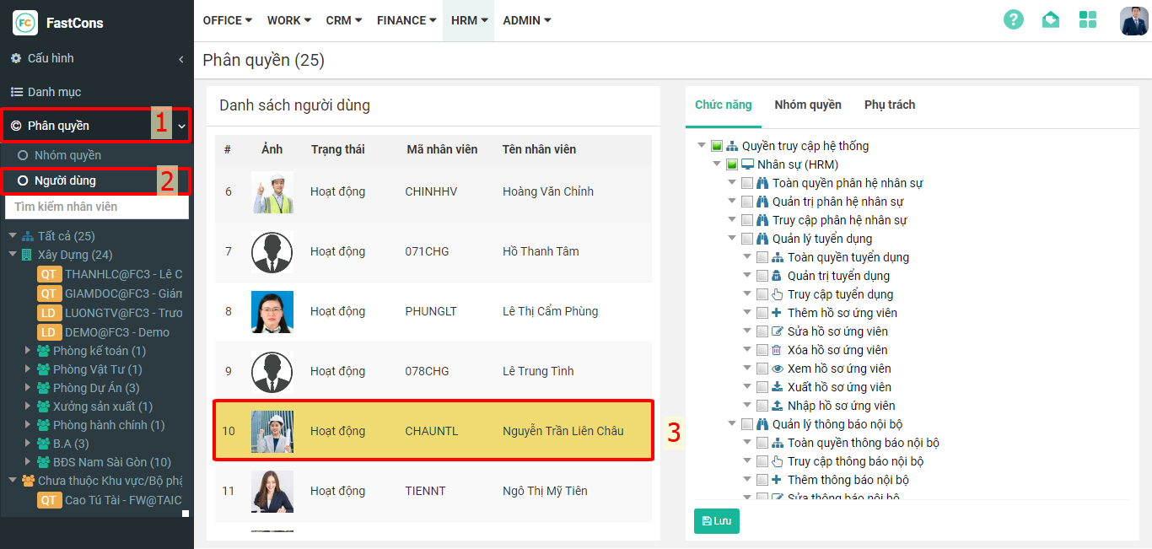Select the Ngô Thị Mỹ Tiên row photo

[272, 491]
